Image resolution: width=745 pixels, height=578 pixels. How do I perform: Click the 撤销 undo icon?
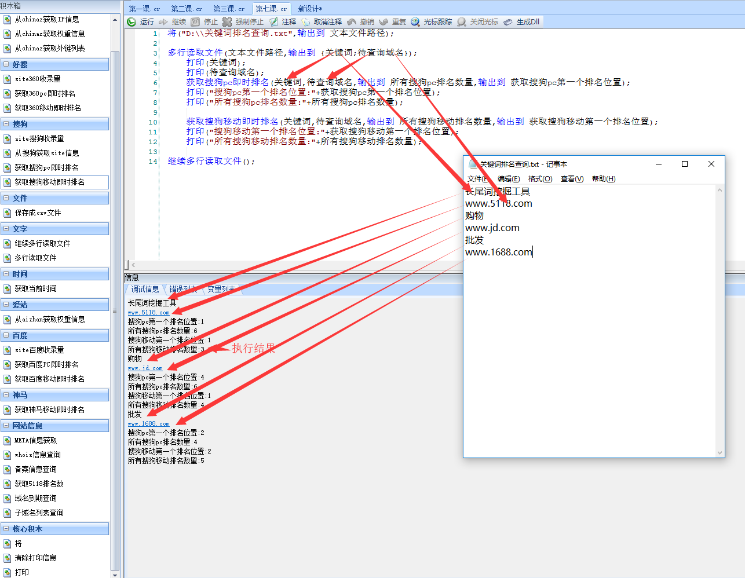click(x=352, y=22)
